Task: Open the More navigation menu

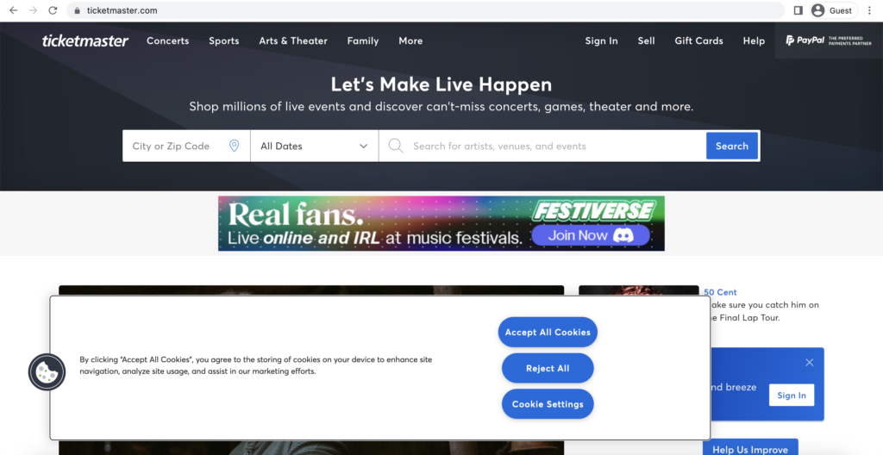Action: click(x=410, y=41)
